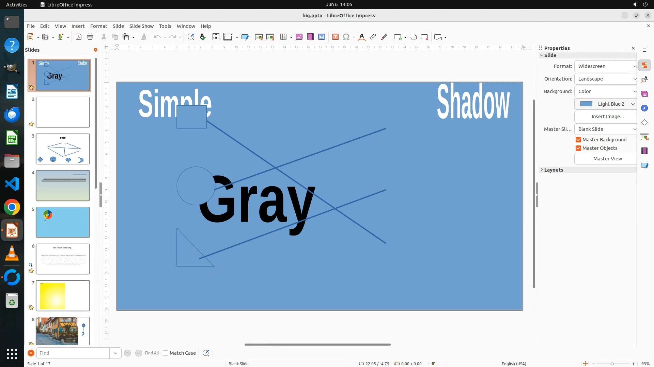Click the Insert Image icon

[x=299, y=37]
